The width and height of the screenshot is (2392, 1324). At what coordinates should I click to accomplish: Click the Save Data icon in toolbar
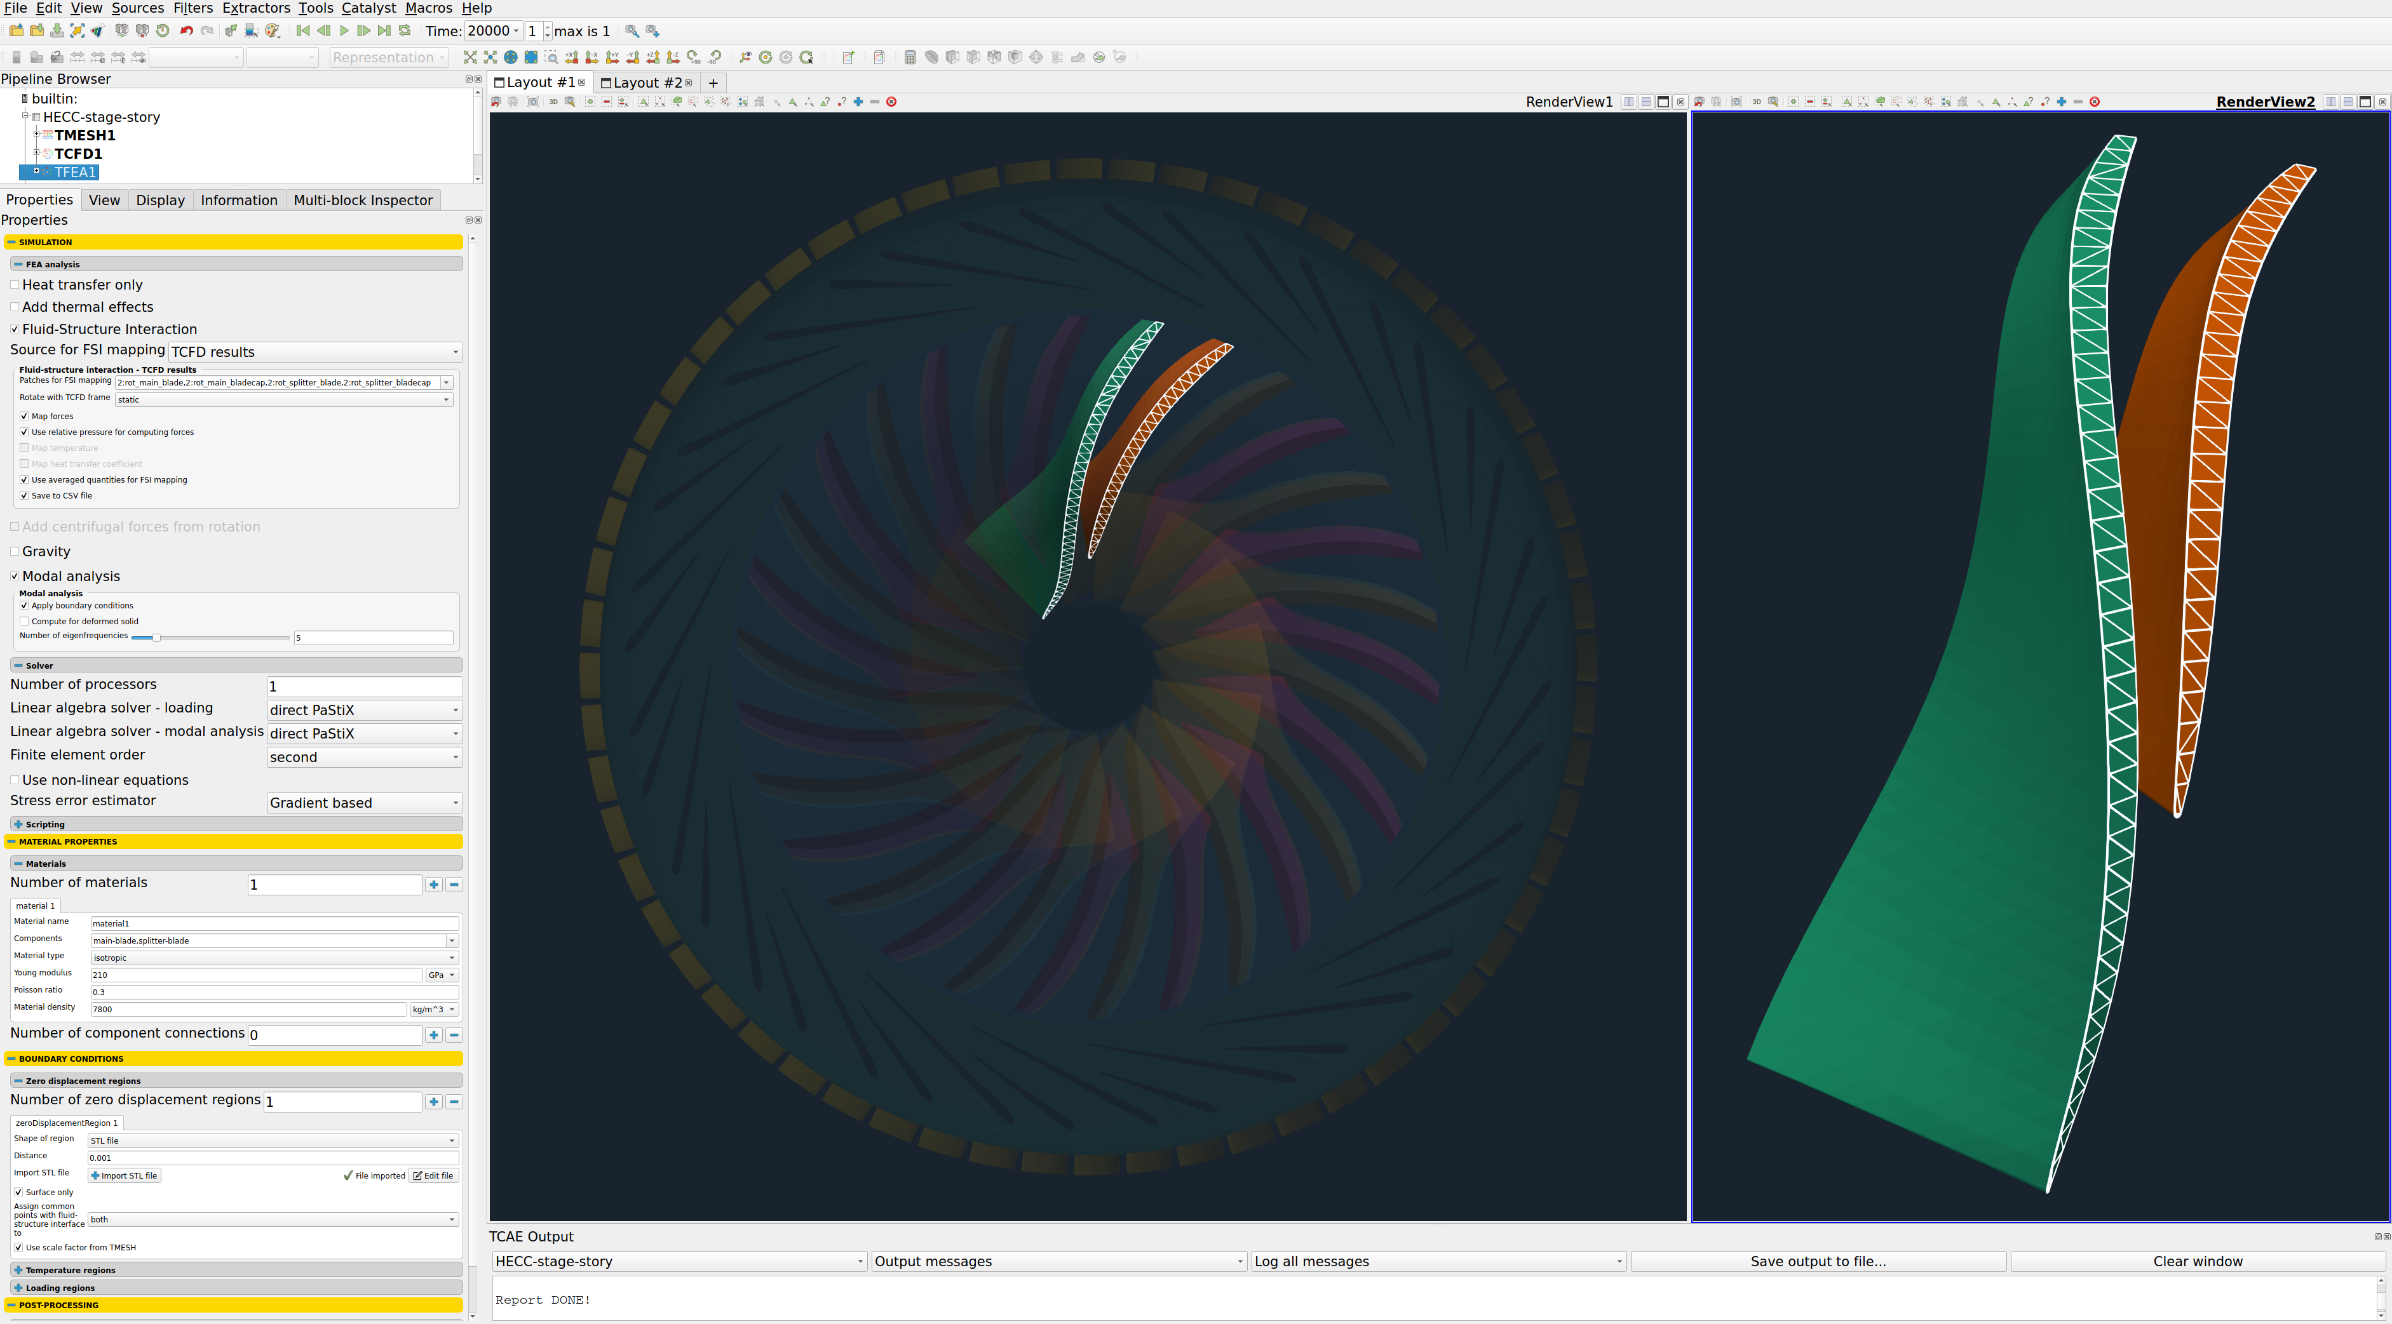pos(57,30)
